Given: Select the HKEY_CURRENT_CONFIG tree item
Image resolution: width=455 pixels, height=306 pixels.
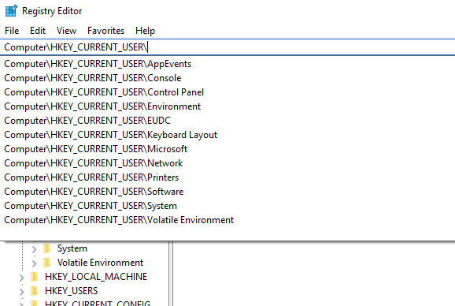Looking at the screenshot, I should pos(98,303).
